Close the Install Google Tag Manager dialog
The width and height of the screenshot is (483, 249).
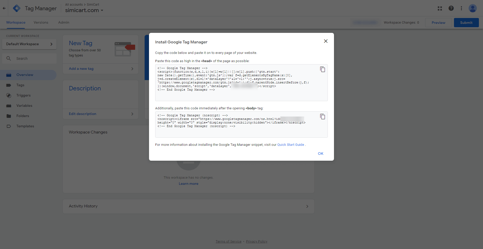click(x=326, y=41)
